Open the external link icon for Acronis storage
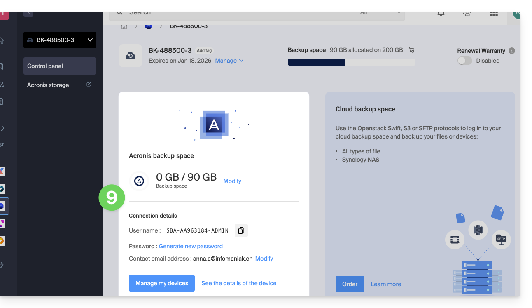 point(89,85)
